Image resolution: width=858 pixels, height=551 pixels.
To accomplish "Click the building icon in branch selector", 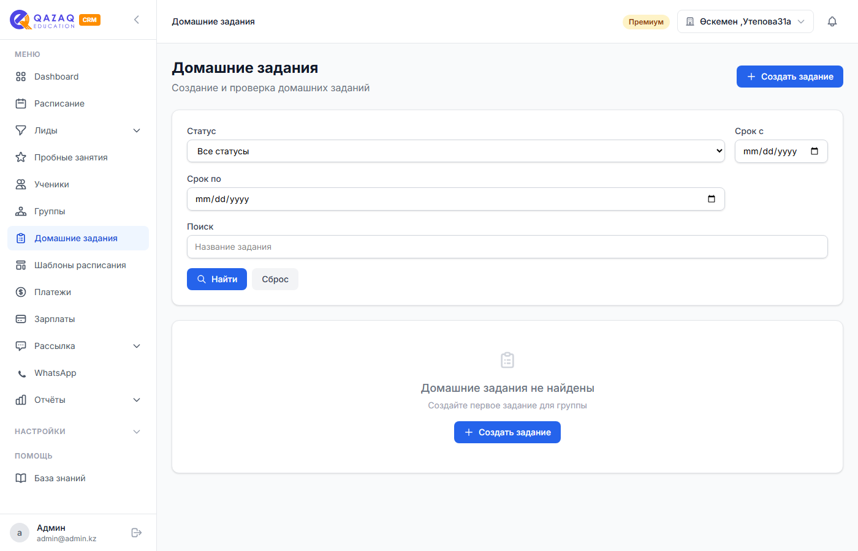I will (x=690, y=21).
